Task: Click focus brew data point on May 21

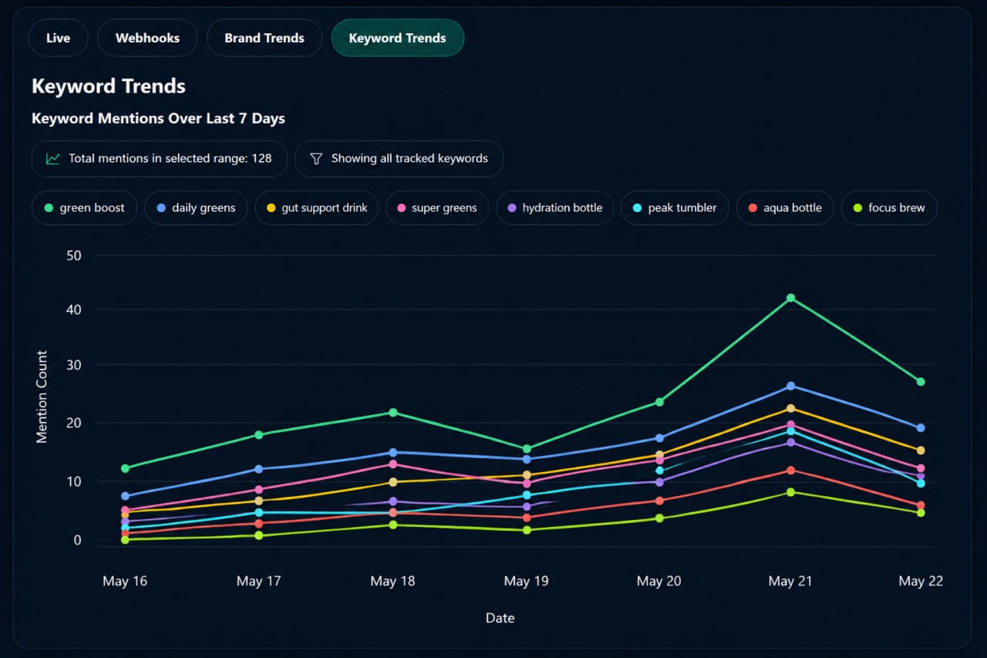Action: click(x=790, y=492)
